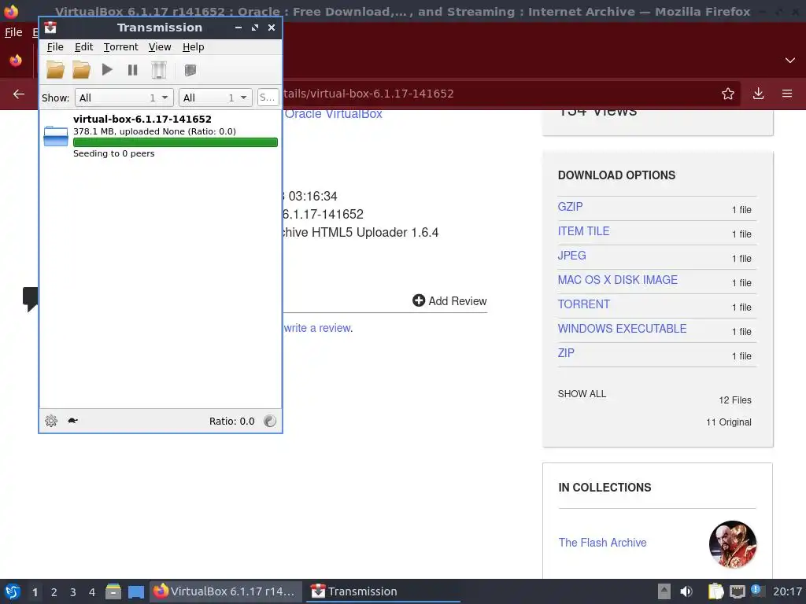Focus Transmission search filter field
Viewport: 806px width, 604px height.
(x=268, y=98)
